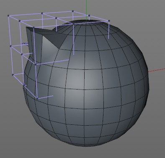Select the brightest highlighted polygon on the sphere
165x158 pixels.
coord(75,79)
